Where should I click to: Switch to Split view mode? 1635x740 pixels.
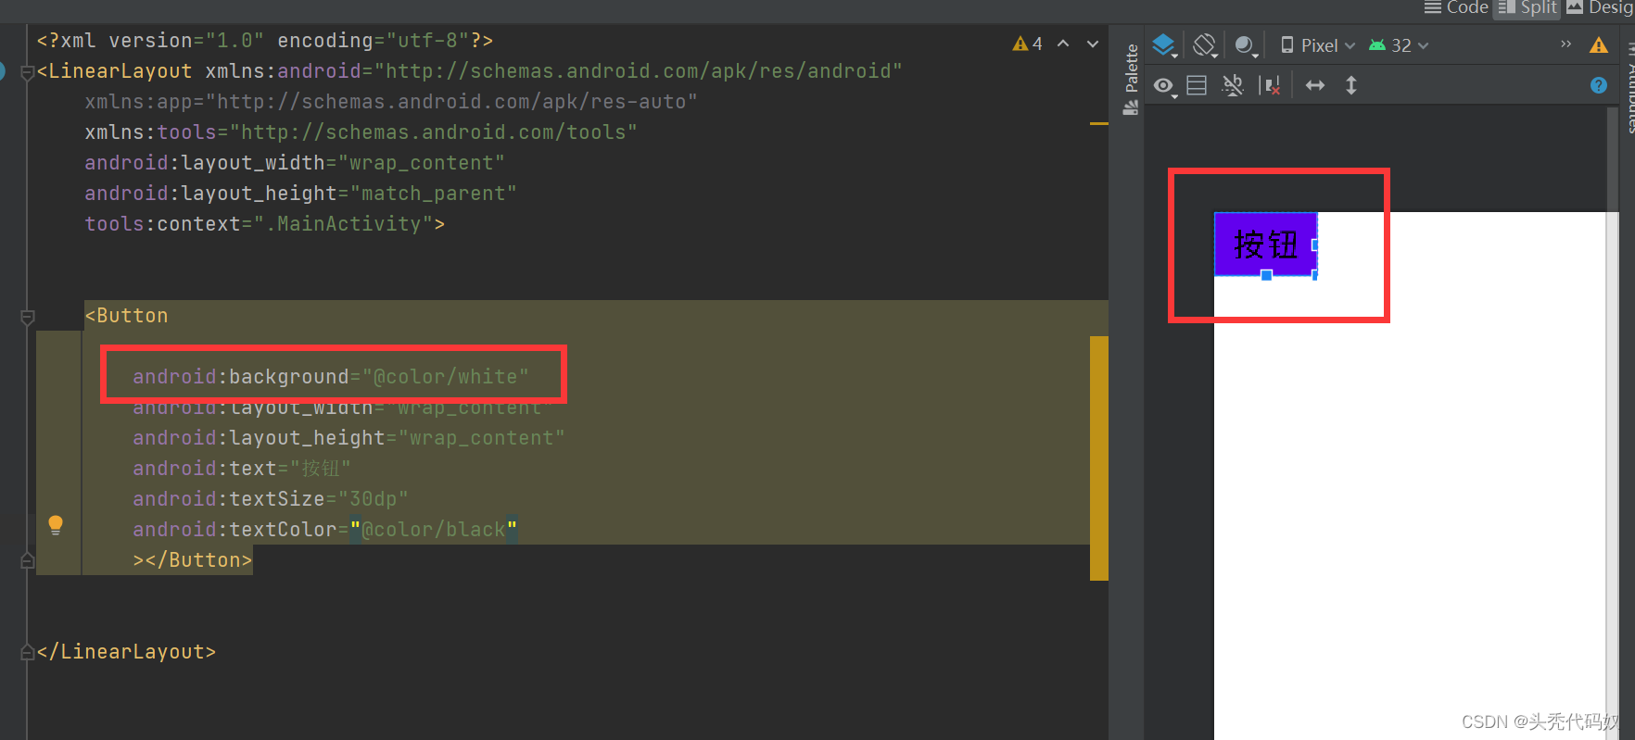(1527, 7)
